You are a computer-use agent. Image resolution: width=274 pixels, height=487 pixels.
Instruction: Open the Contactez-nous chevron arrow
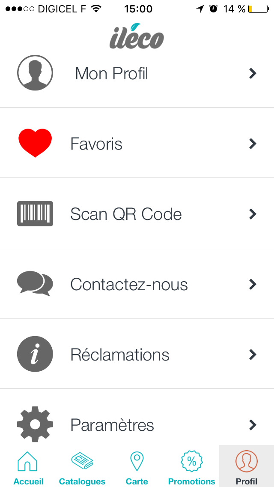(253, 284)
